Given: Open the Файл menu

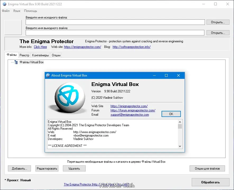Looking at the screenshot, I should click(6, 11).
